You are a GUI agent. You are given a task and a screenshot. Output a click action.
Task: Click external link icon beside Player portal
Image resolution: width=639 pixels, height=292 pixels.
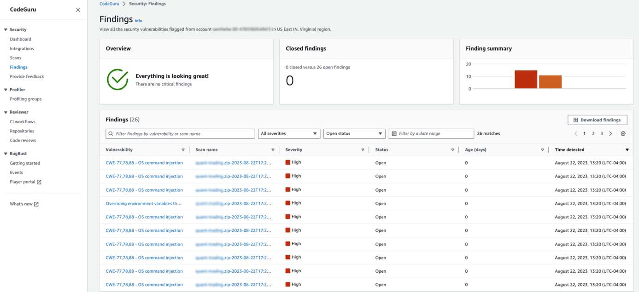[39, 182]
